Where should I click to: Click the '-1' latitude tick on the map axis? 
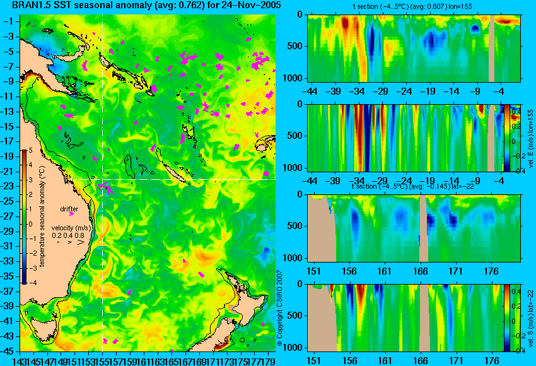tap(9, 21)
